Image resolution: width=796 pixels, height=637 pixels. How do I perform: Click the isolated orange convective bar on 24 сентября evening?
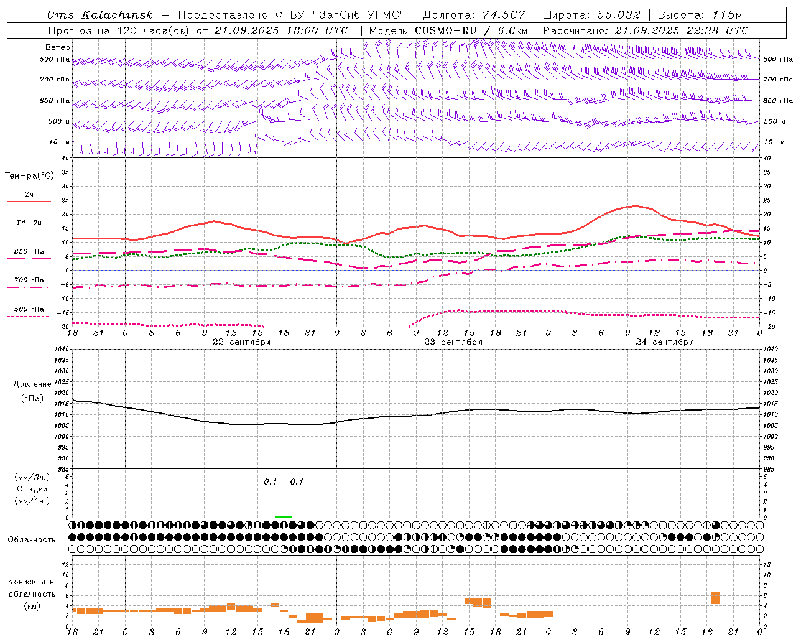[x=716, y=598]
